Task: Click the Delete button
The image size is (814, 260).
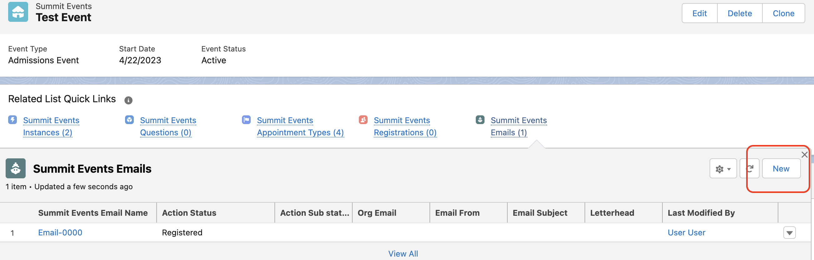Action: coord(740,13)
